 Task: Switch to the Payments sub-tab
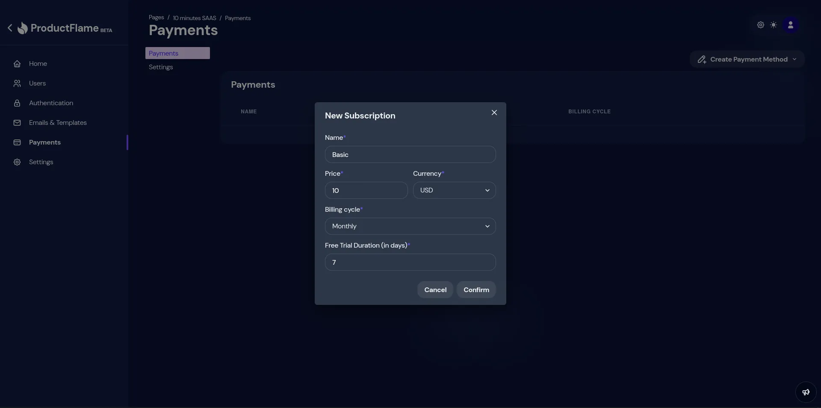177,53
